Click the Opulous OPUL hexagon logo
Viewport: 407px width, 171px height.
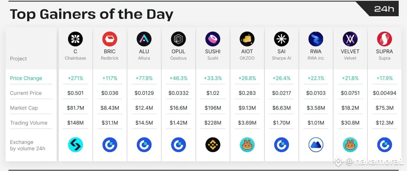[x=178, y=39]
